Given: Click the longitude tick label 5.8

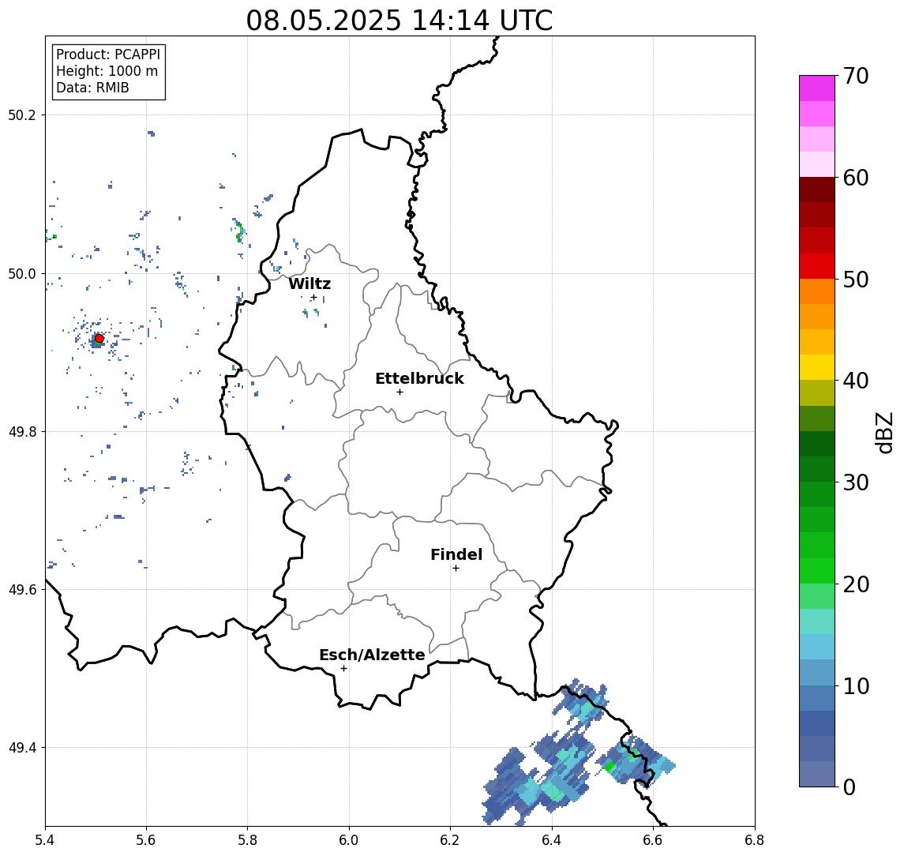Looking at the screenshot, I should tap(248, 840).
